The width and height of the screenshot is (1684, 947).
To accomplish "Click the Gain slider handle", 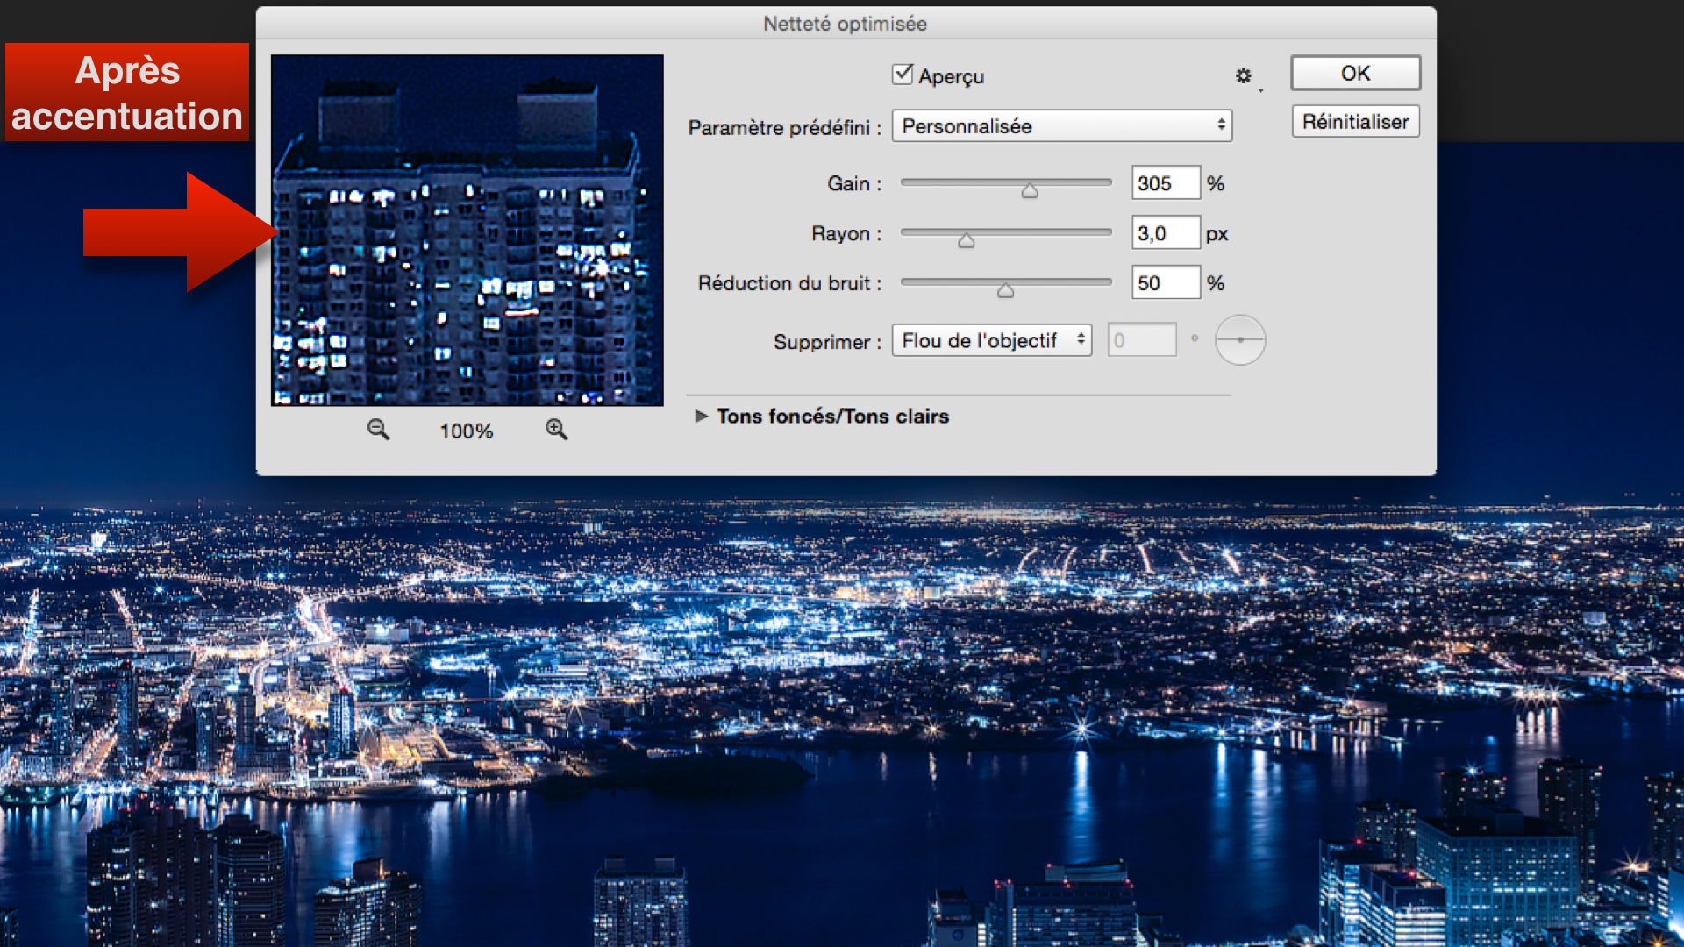I will click(1030, 190).
